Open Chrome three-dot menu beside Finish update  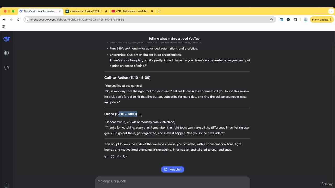[x=331, y=20]
